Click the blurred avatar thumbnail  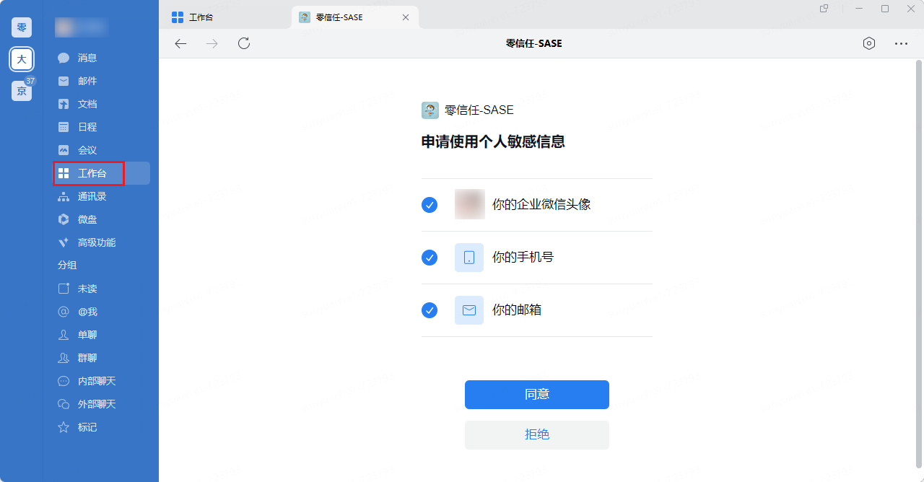469,205
